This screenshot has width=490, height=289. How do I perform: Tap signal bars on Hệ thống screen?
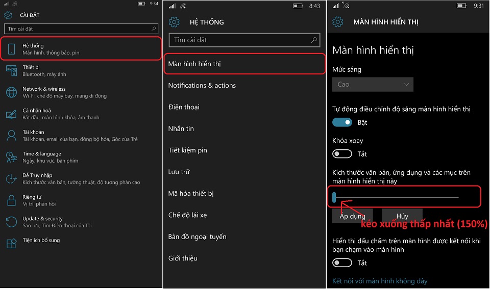(172, 6)
